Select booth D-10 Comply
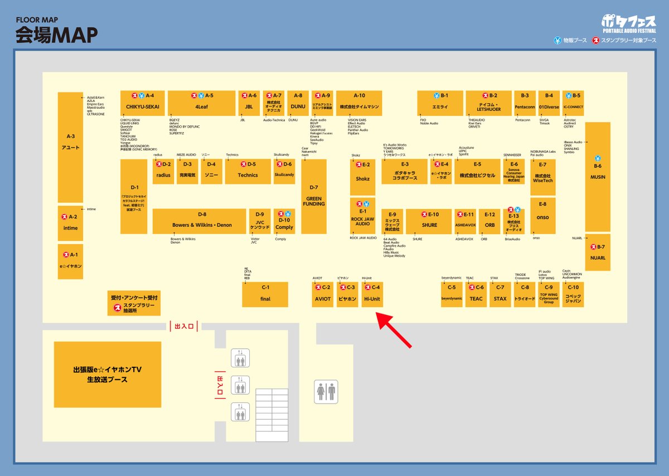This screenshot has width=669, height=476. pyautogui.click(x=284, y=221)
